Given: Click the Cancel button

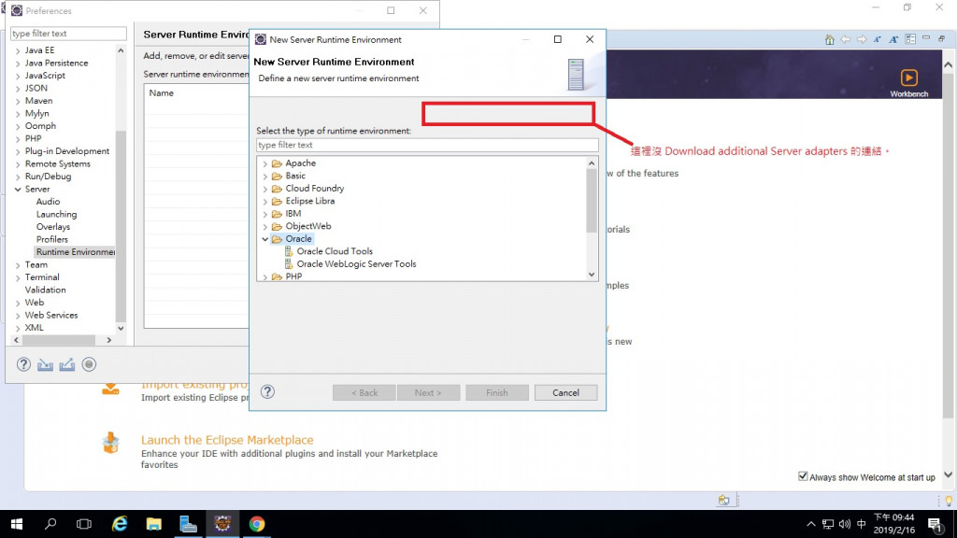Looking at the screenshot, I should pyautogui.click(x=565, y=393).
